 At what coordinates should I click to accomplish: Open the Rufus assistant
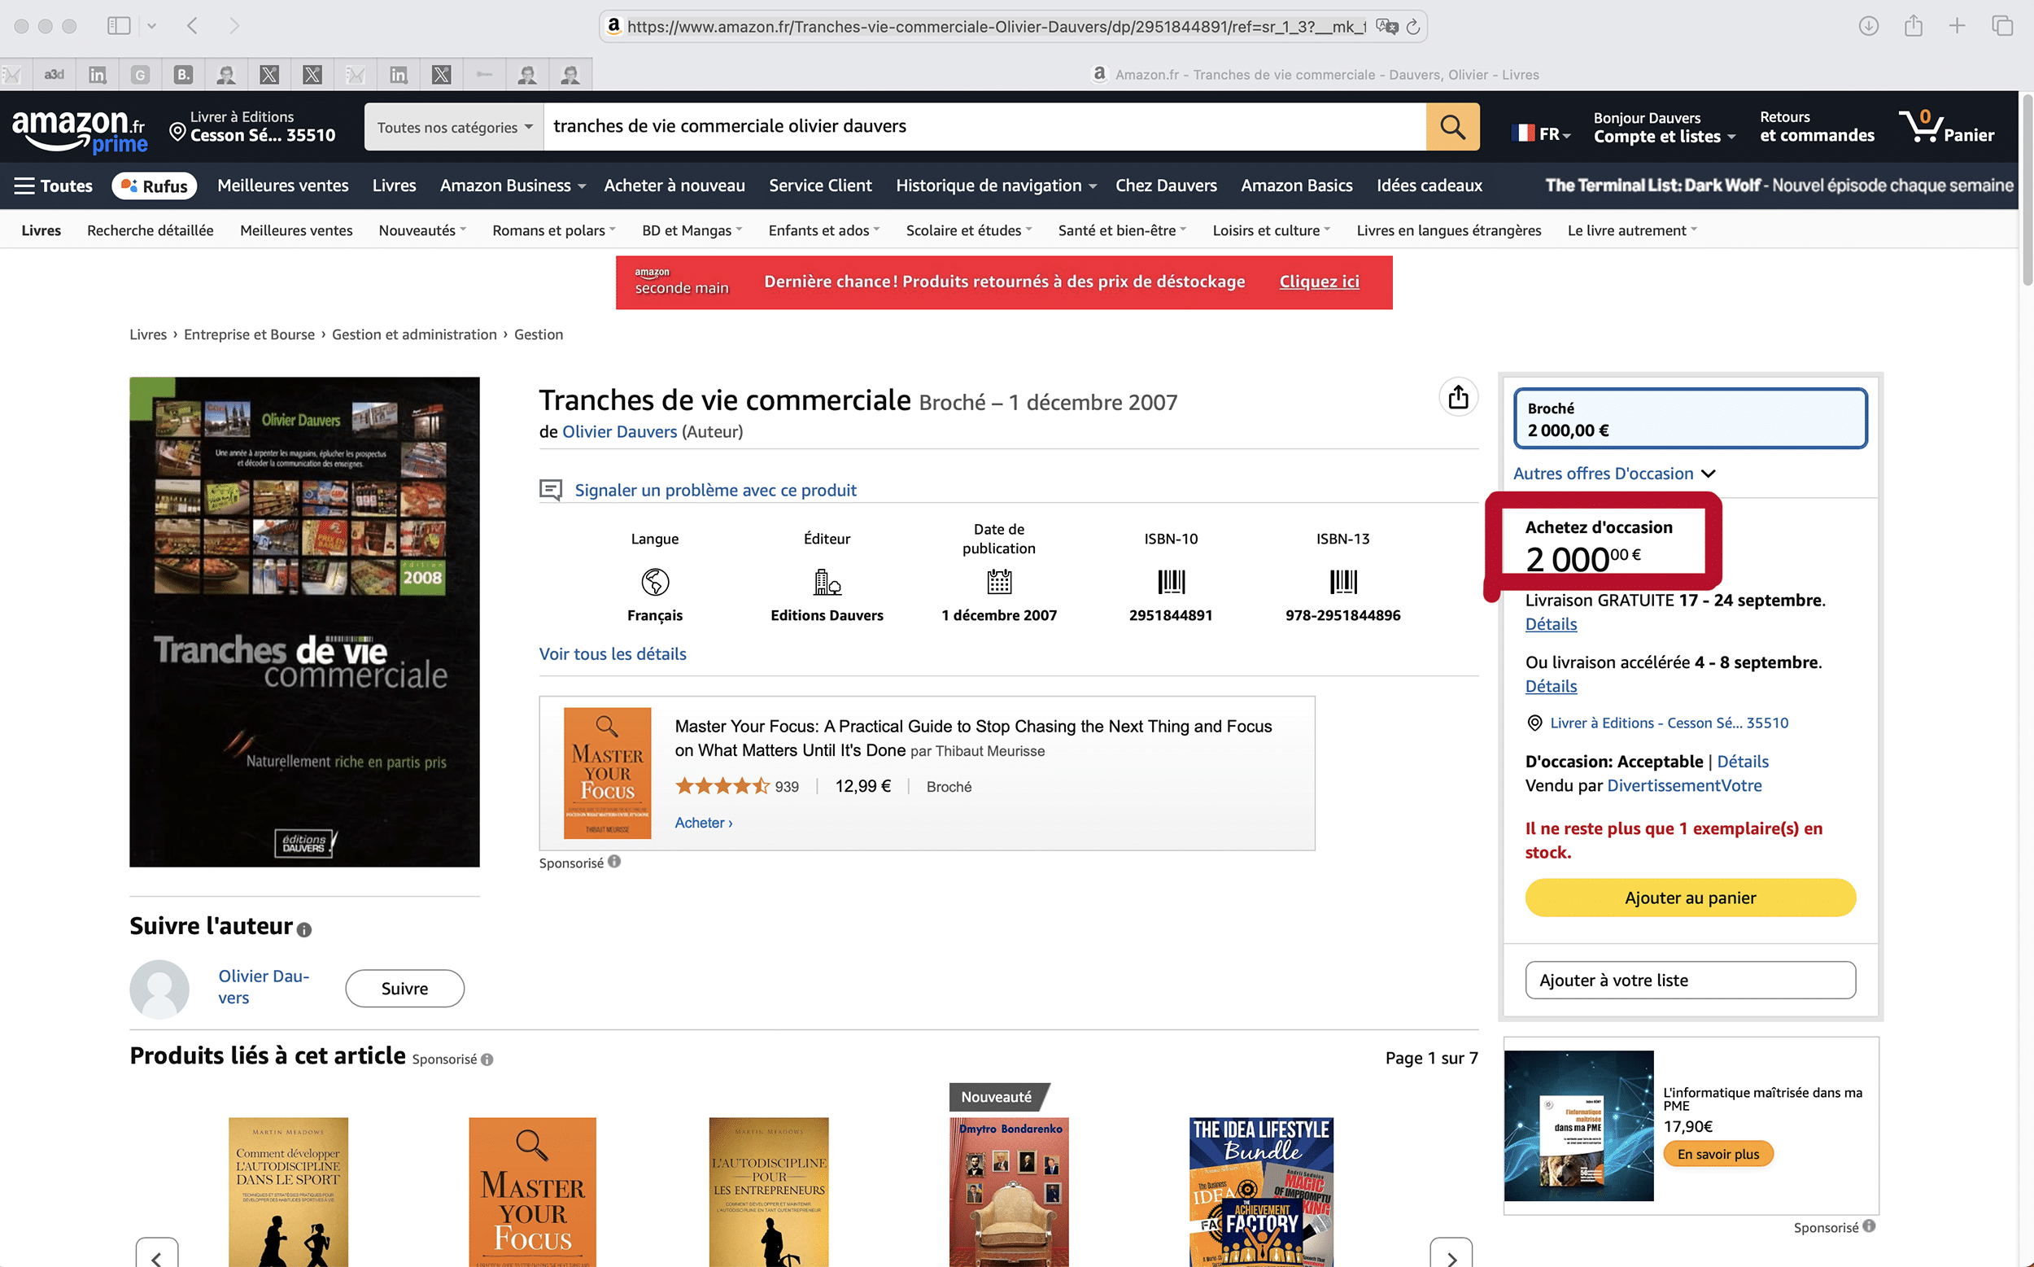point(154,186)
